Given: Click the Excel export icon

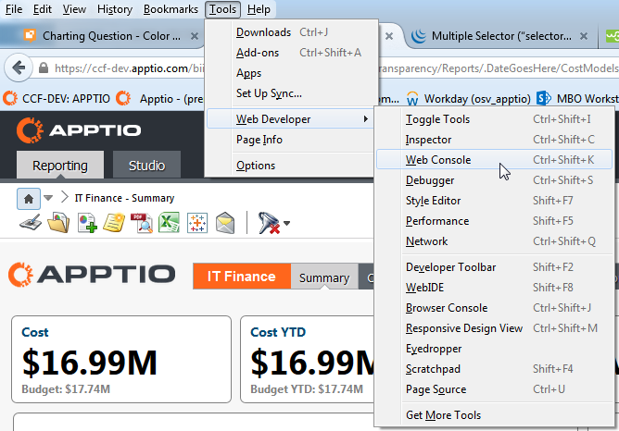Looking at the screenshot, I should [169, 223].
